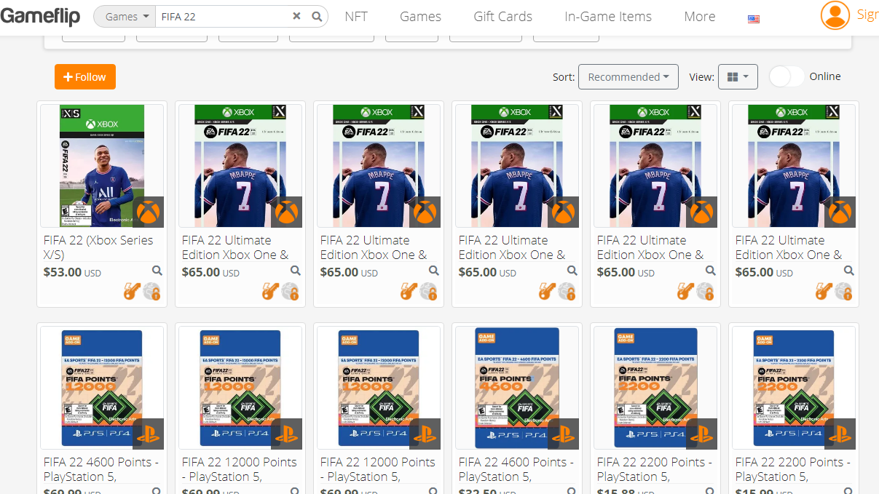The width and height of the screenshot is (879, 494).
Task: Click PlayStation badge on 4600 Points card priced $69.99
Action: coord(148,434)
